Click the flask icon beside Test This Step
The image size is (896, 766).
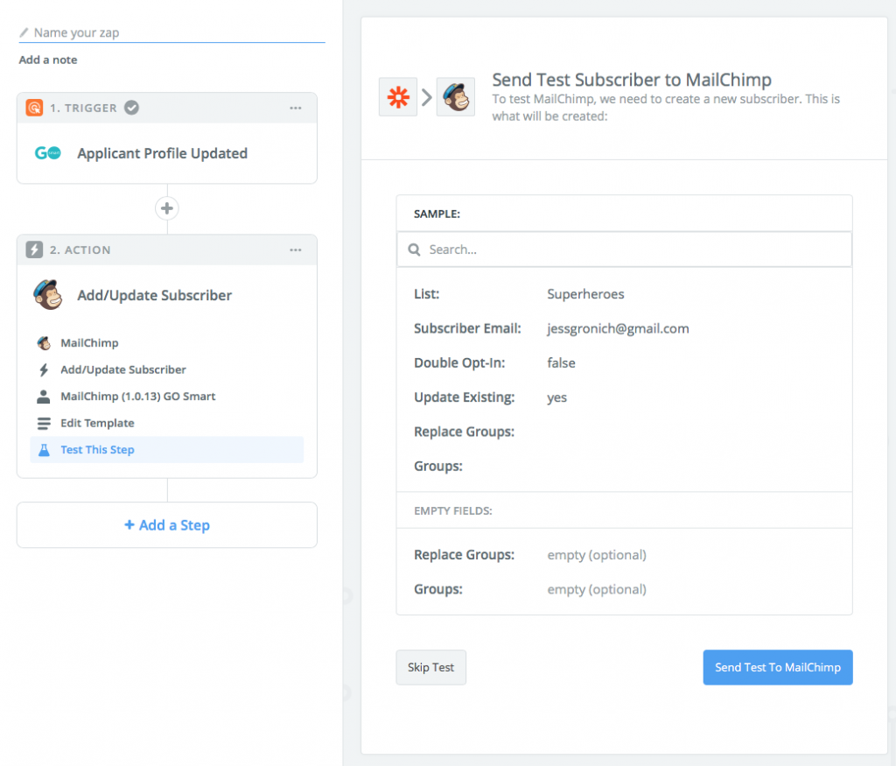tap(44, 450)
